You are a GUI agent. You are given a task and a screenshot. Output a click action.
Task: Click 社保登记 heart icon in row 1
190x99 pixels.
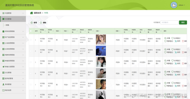pos(173,38)
